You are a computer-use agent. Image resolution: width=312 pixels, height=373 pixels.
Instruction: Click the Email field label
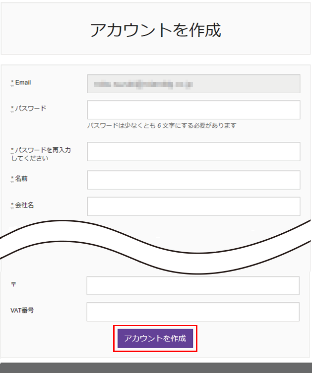[x=23, y=83]
